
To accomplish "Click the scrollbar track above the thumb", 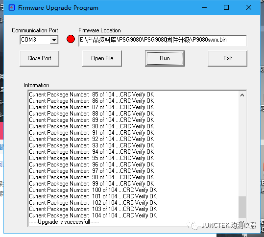I will [242, 147].
